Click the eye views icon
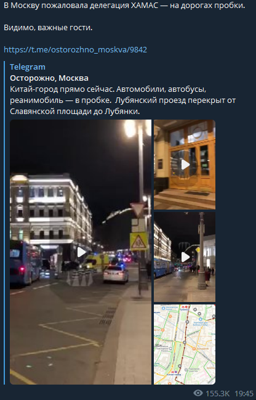Screen dimensions: 256x400 pos(198,393)
